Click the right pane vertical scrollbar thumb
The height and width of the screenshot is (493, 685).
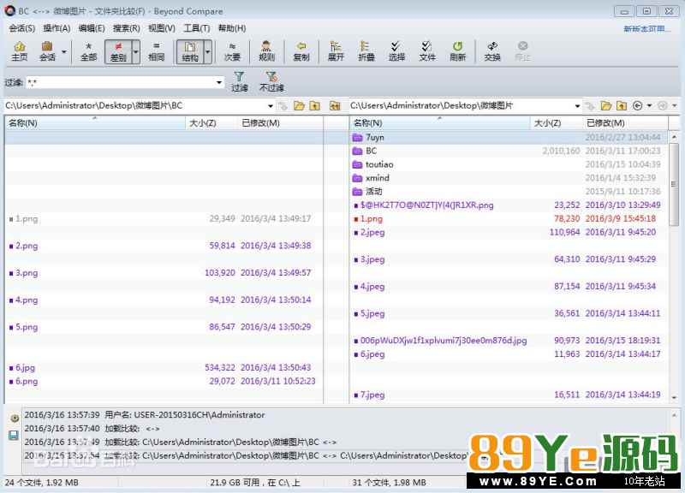pos(674,183)
